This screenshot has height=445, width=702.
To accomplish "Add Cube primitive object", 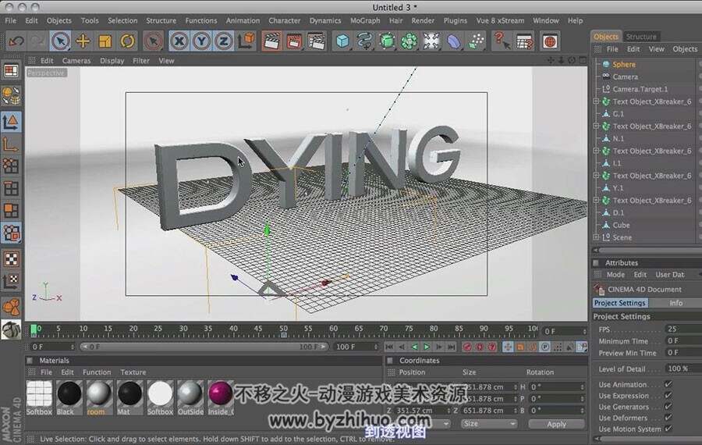I will tap(343, 41).
